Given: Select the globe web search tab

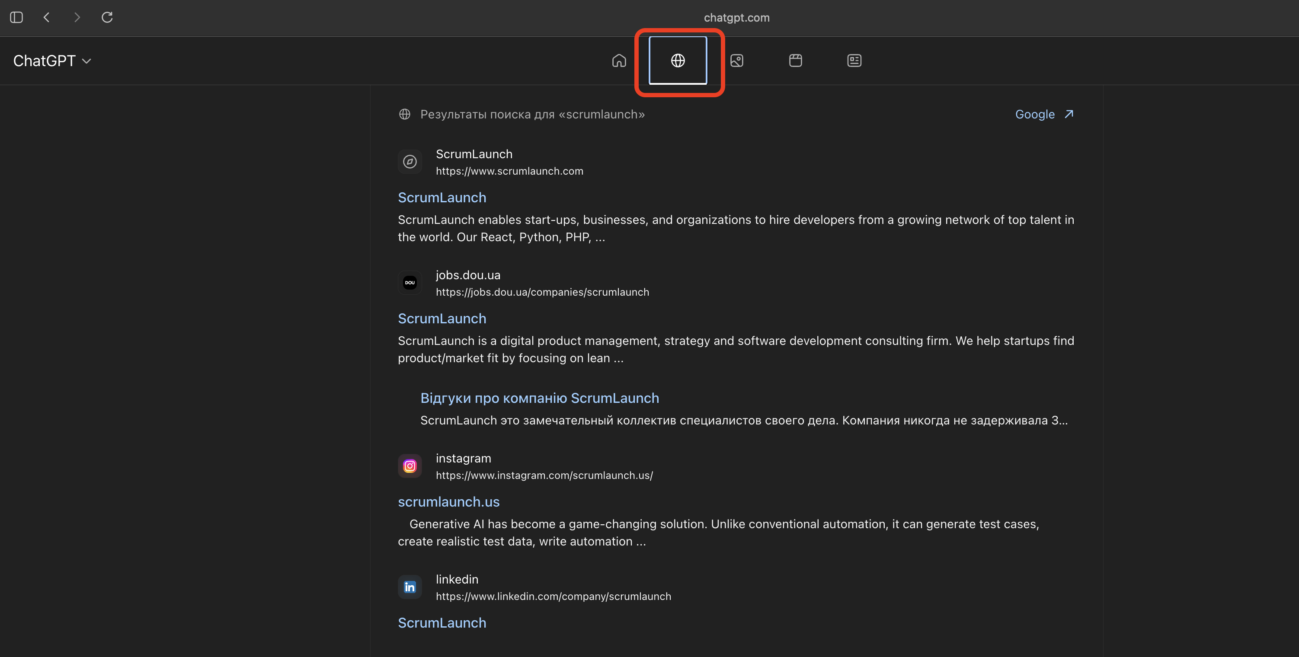Looking at the screenshot, I should (x=678, y=61).
